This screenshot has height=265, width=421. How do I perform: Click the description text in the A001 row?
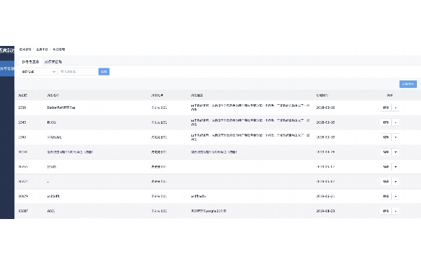click(209, 211)
